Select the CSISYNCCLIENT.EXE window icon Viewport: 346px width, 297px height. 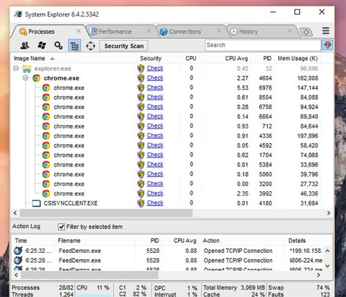37,203
